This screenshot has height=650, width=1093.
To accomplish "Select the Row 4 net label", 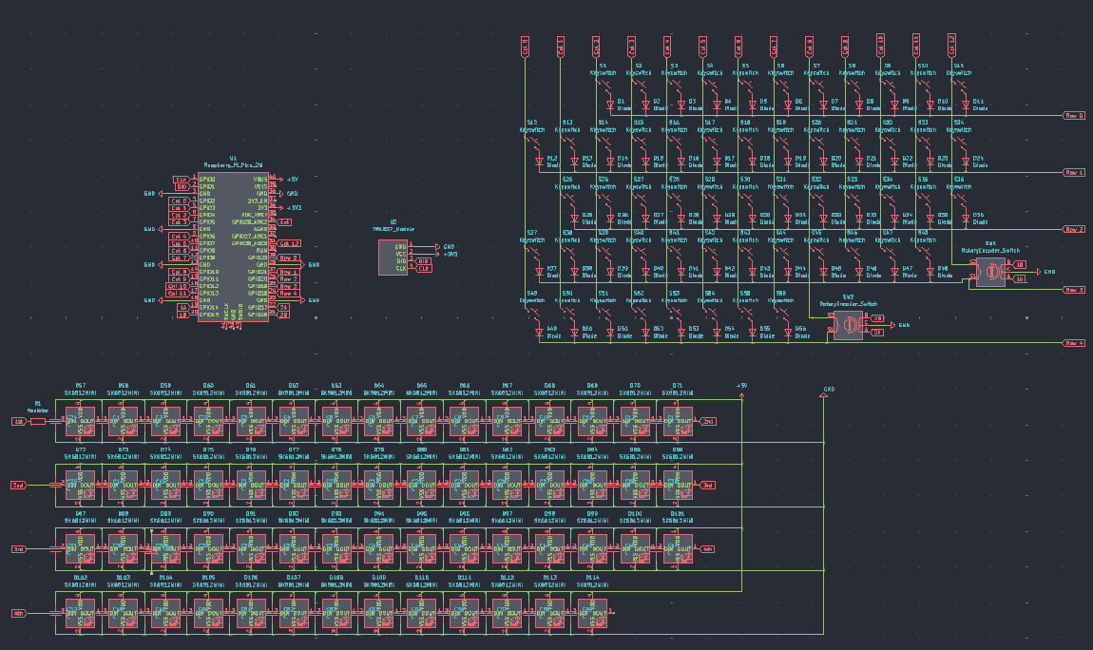I will (1074, 343).
